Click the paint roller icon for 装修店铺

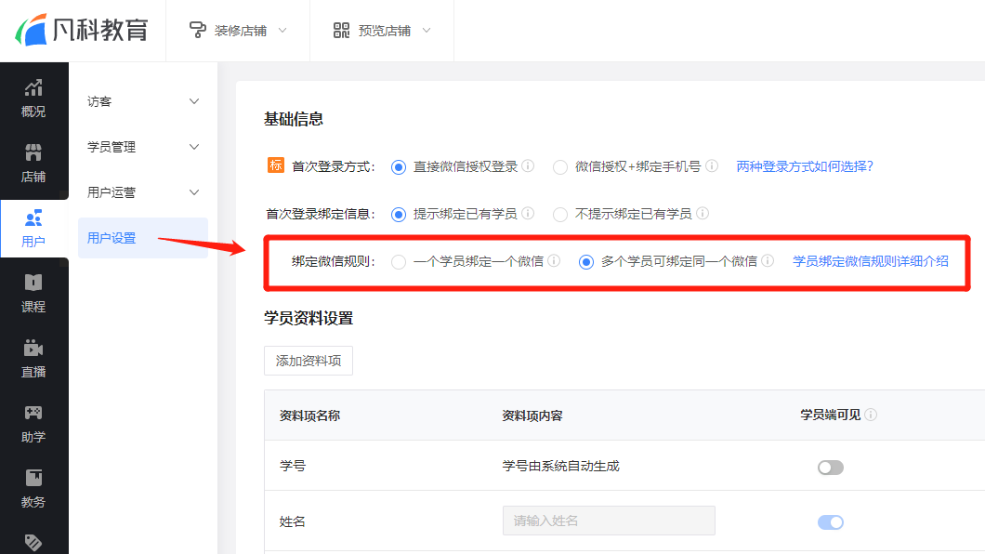tap(197, 30)
